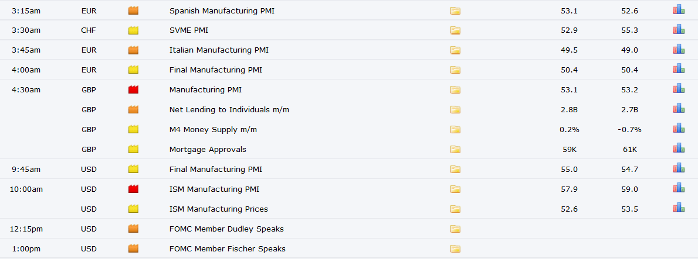
Task: Select the ISM Manufacturing PMI event name
Action: [214, 189]
